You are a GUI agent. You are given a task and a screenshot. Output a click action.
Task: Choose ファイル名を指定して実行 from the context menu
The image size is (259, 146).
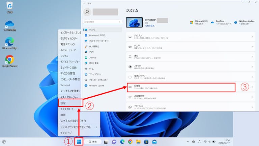click(x=73, y=121)
